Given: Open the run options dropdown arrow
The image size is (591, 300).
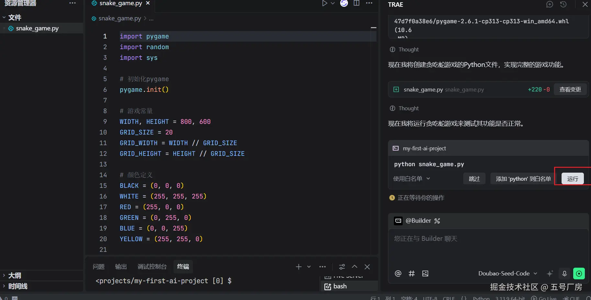Looking at the screenshot, I should pyautogui.click(x=333, y=3).
